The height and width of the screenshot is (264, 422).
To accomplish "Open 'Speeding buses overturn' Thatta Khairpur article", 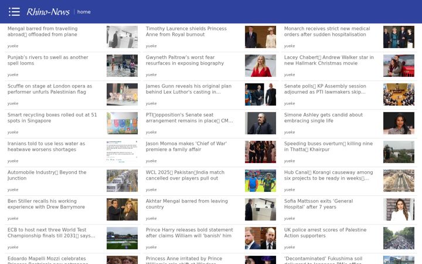I will (x=329, y=147).
